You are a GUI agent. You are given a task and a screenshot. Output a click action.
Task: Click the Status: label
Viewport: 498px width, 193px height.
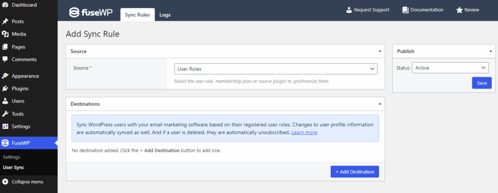coord(403,68)
